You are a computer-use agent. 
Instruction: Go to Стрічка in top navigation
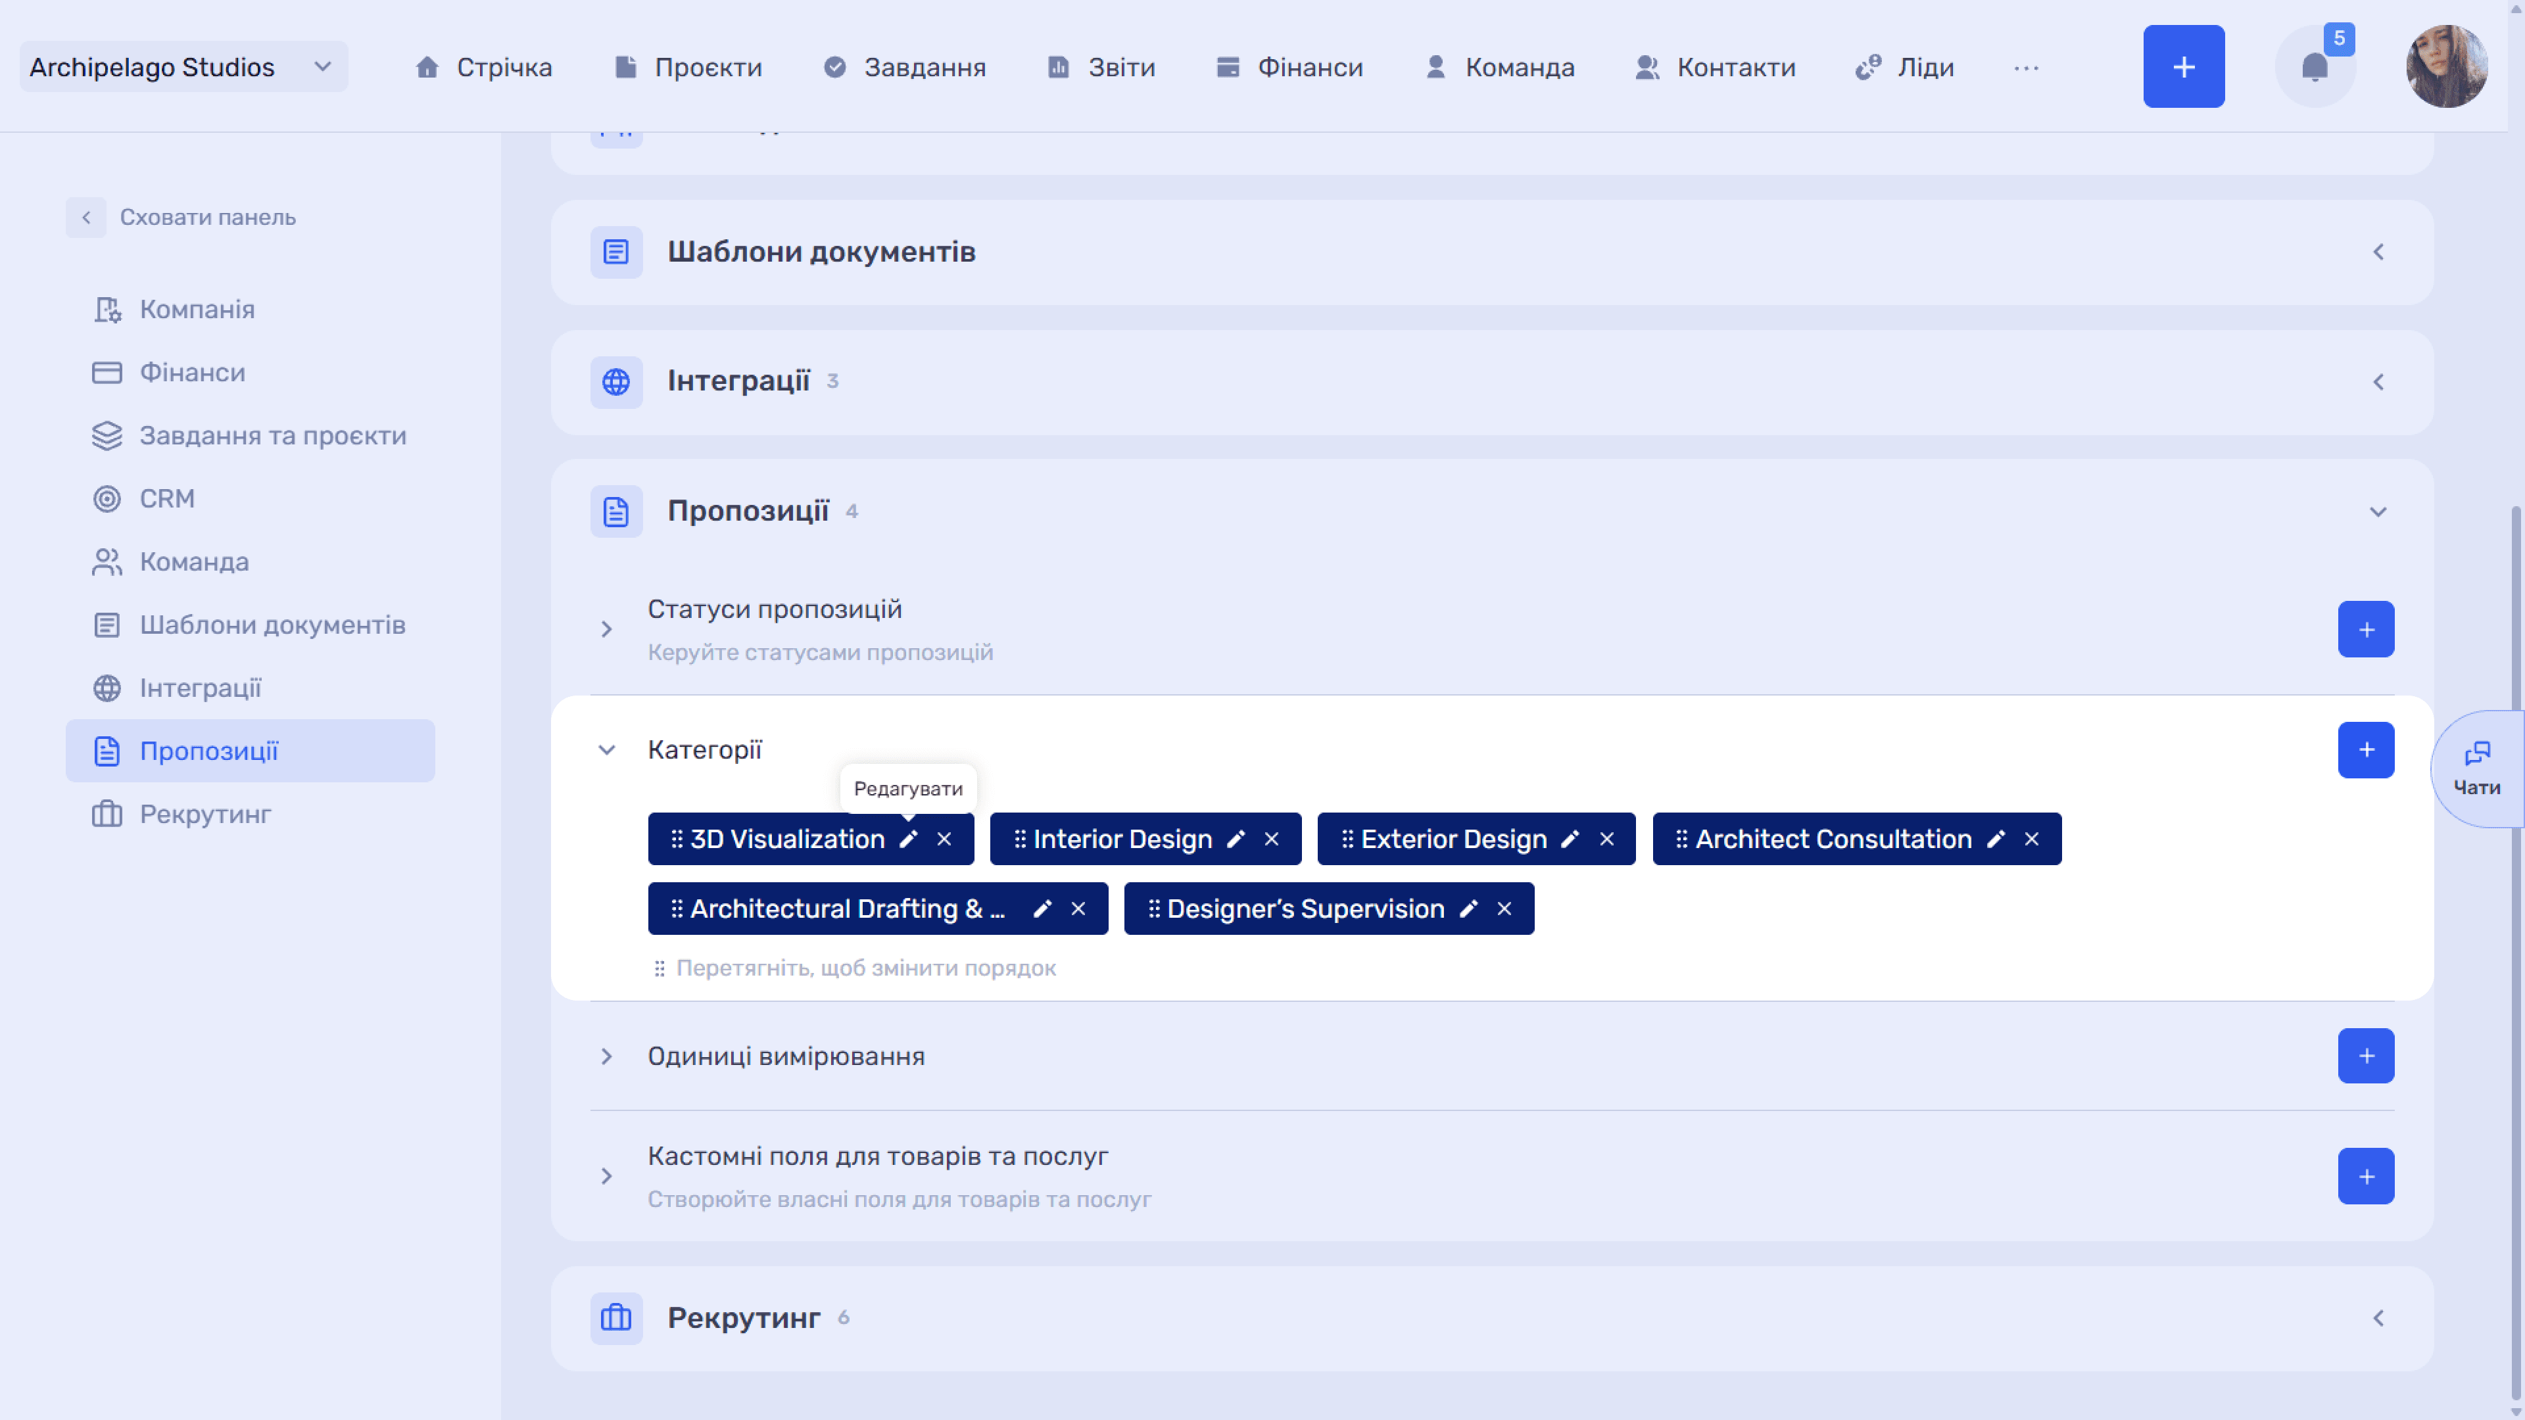tap(483, 66)
